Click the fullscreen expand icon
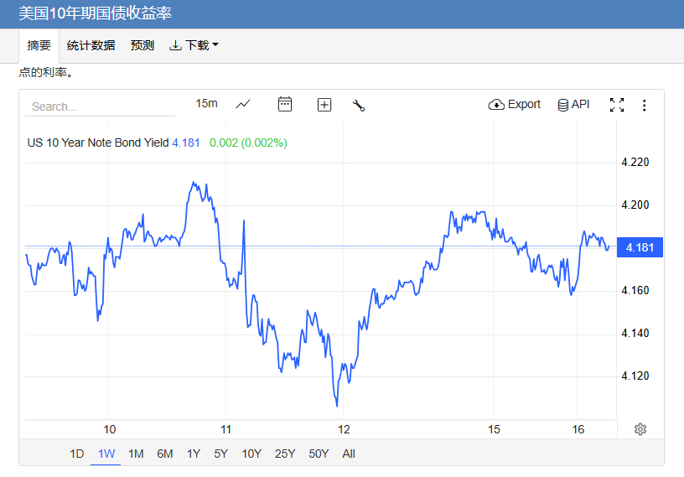Image resolution: width=684 pixels, height=477 pixels. click(617, 105)
